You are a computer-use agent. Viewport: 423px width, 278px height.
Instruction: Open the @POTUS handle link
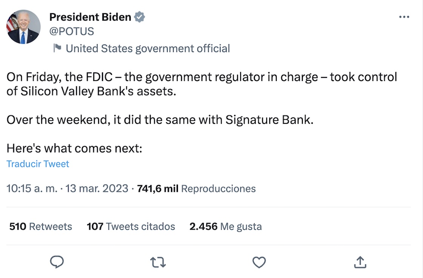click(x=71, y=31)
